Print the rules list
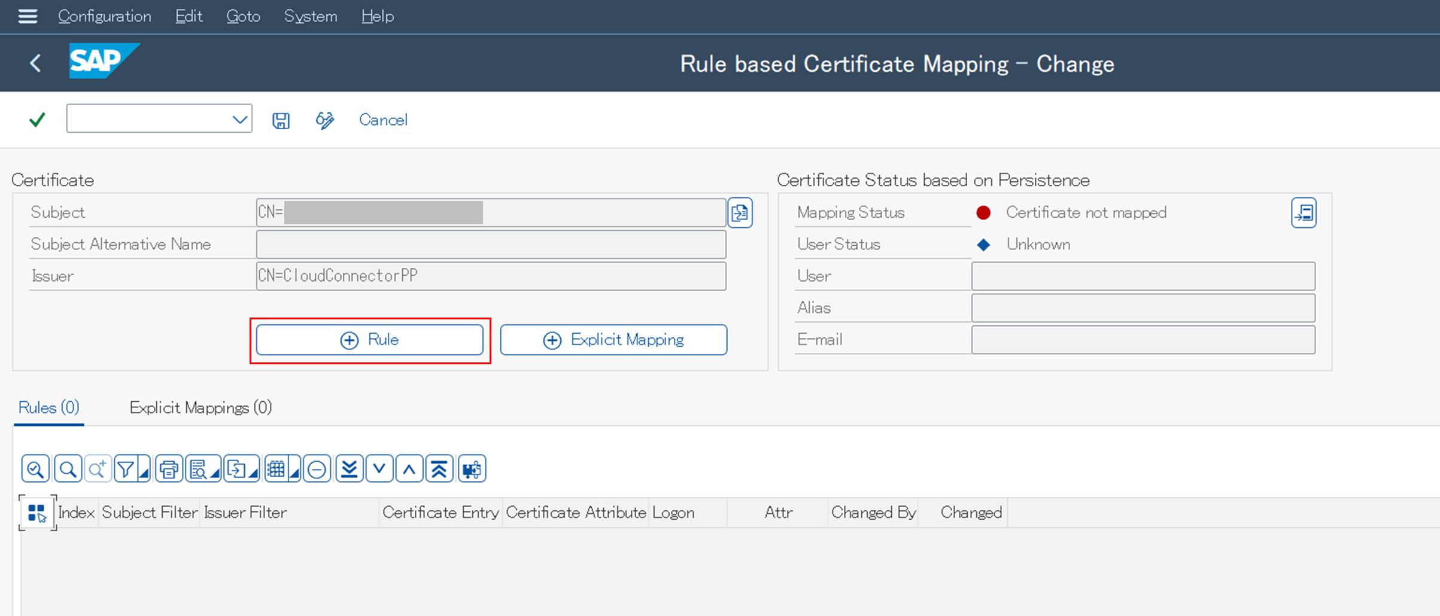Screen dimensions: 1440x616 (x=169, y=469)
